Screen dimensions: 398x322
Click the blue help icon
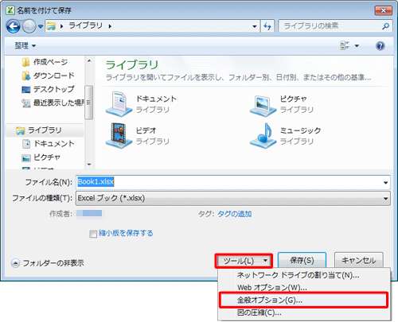click(x=380, y=46)
